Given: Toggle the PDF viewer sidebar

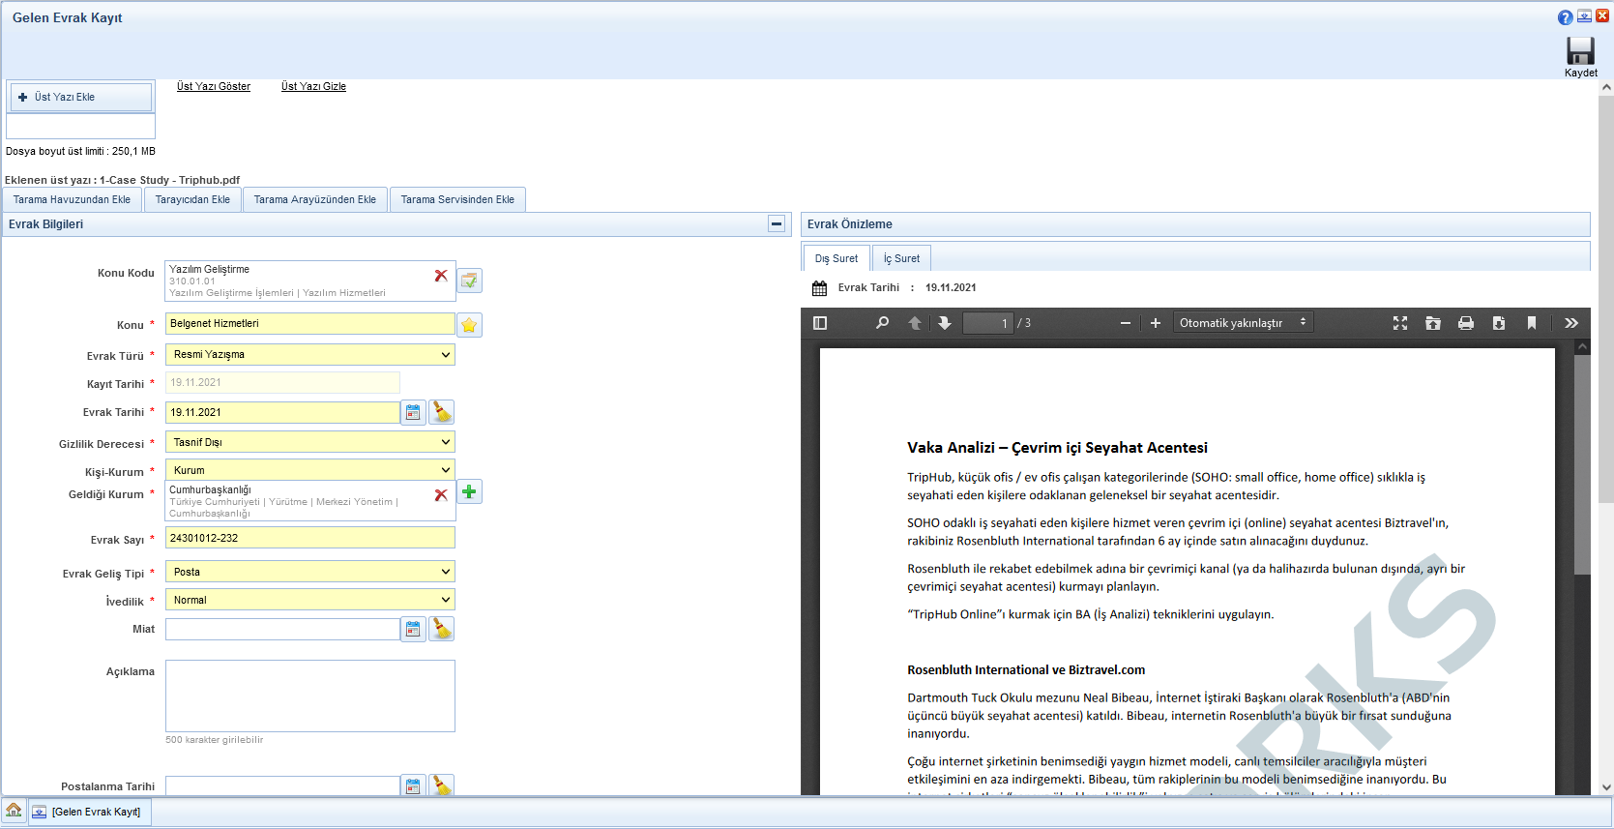Looking at the screenshot, I should 820,323.
